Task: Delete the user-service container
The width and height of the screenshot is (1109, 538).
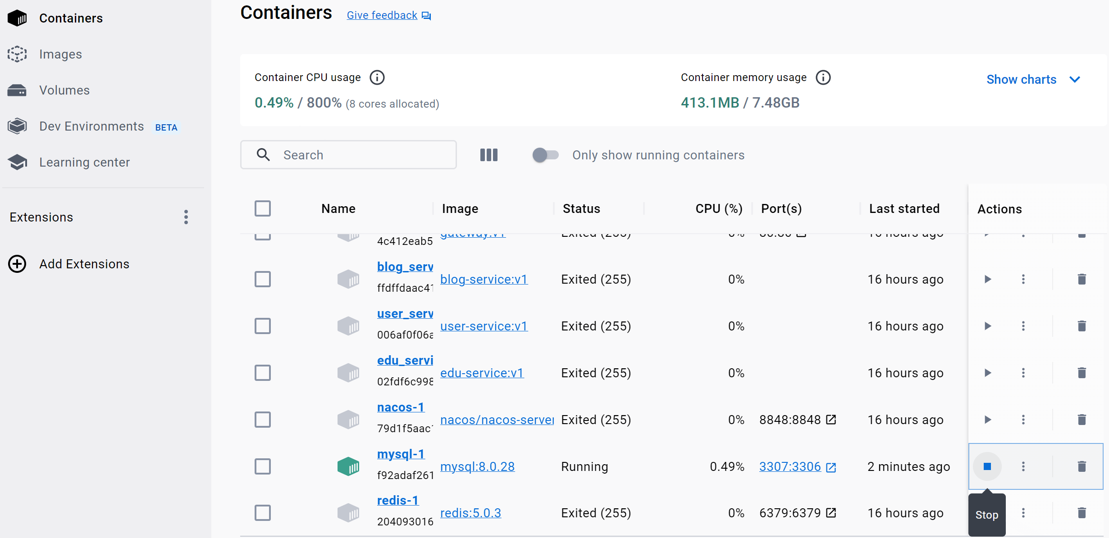Action: pos(1082,326)
